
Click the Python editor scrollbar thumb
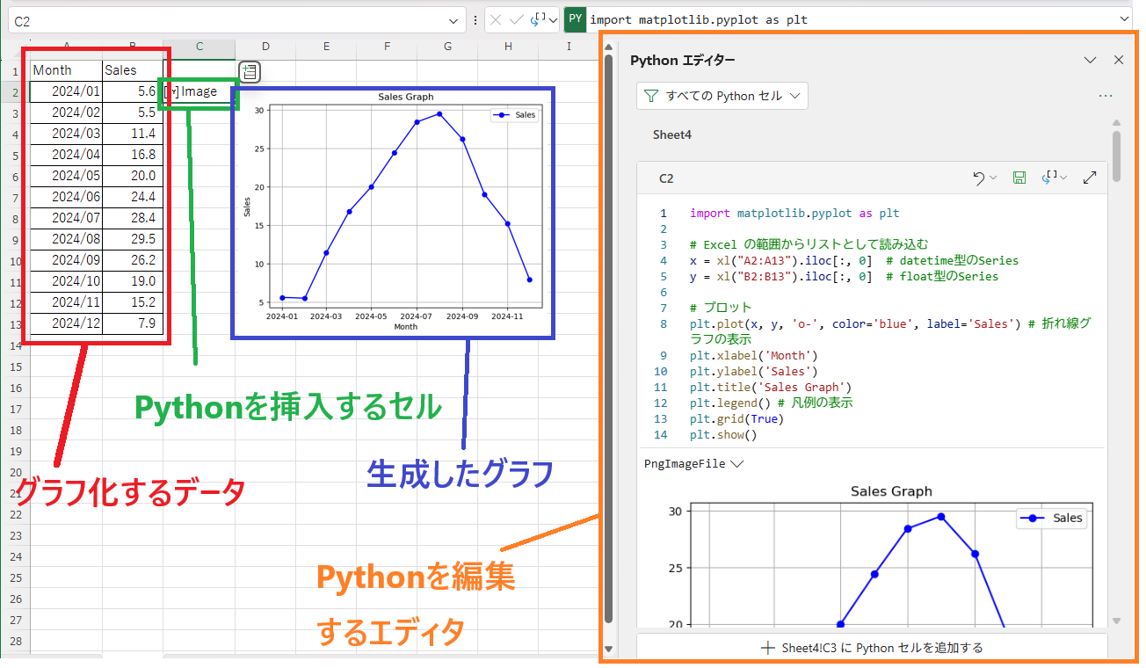tap(1116, 156)
